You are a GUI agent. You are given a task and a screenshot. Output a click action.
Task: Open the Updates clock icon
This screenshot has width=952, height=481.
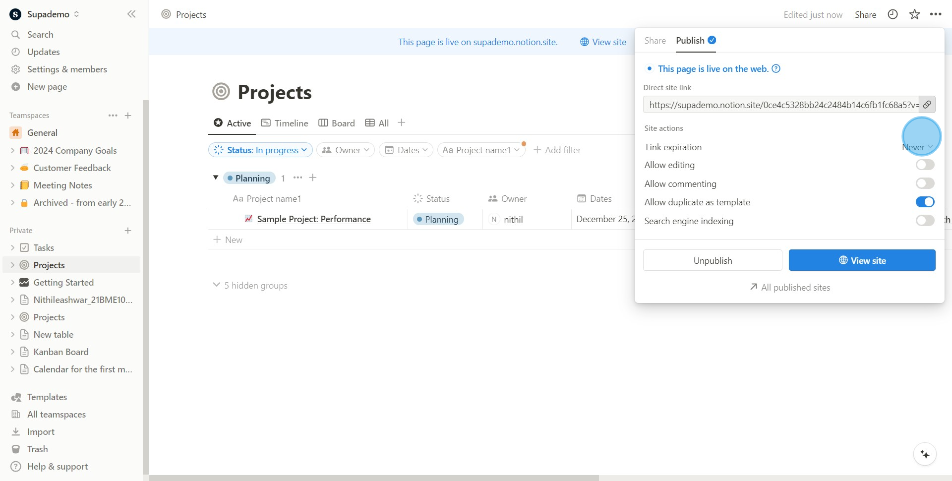coord(16,52)
